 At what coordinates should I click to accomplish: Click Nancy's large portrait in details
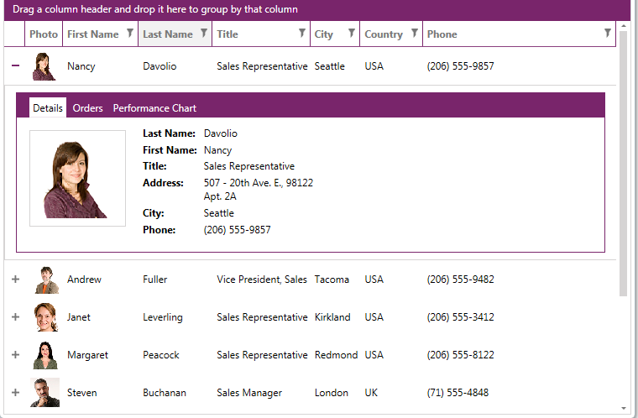tap(77, 178)
